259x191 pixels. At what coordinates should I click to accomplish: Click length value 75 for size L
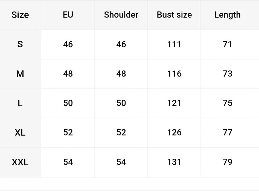[227, 103]
